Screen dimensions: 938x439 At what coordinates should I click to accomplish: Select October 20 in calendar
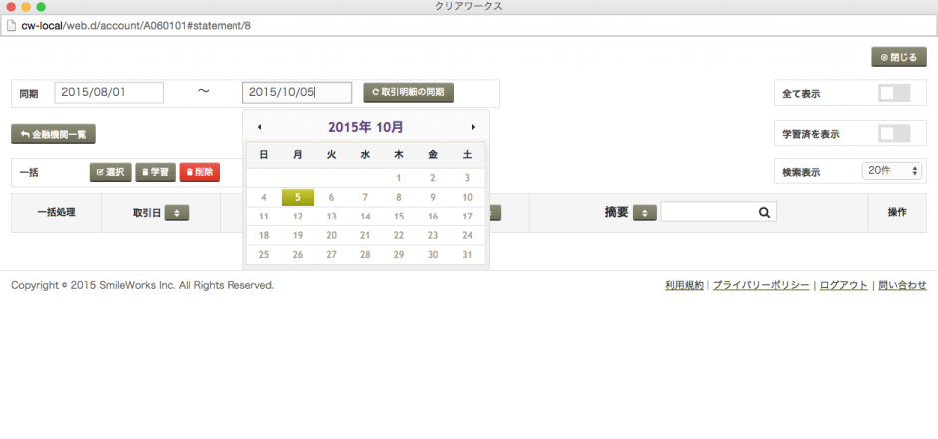pos(332,235)
